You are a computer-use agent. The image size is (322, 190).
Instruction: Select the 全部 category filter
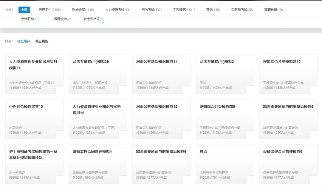pos(24,10)
